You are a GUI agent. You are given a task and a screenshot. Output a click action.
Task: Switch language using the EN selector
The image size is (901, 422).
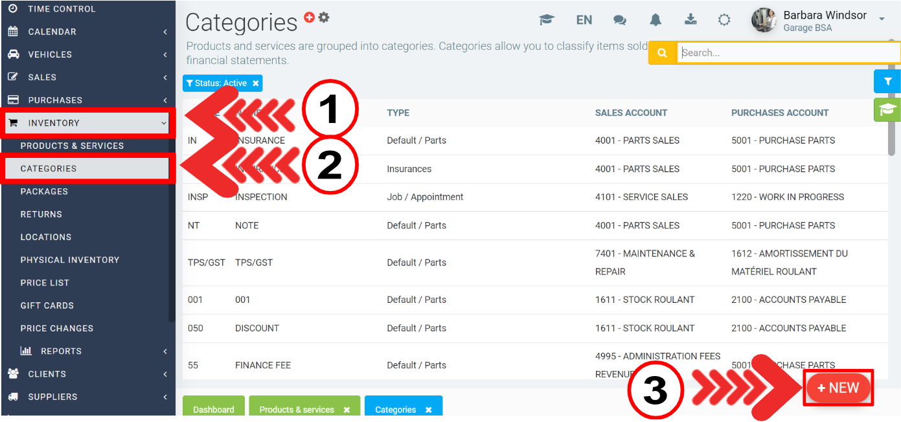(584, 20)
